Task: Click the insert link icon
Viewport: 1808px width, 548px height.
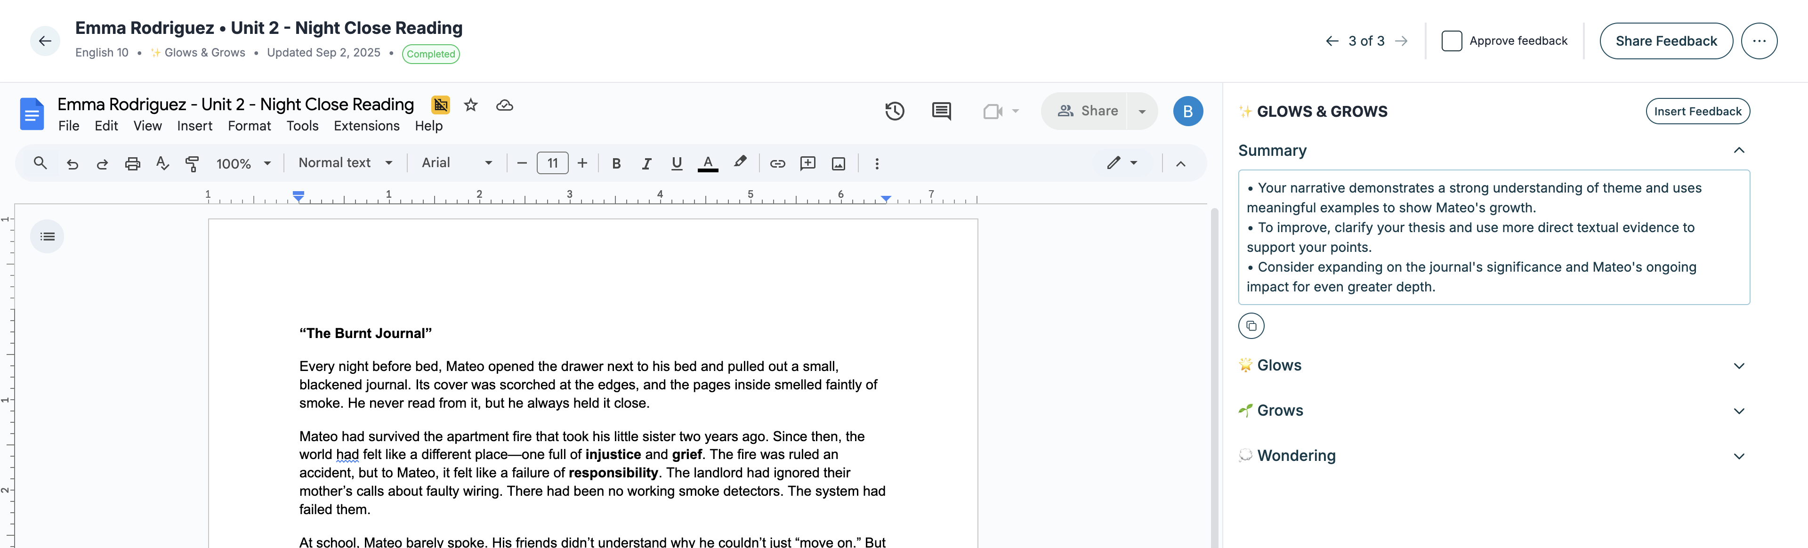Action: (777, 163)
